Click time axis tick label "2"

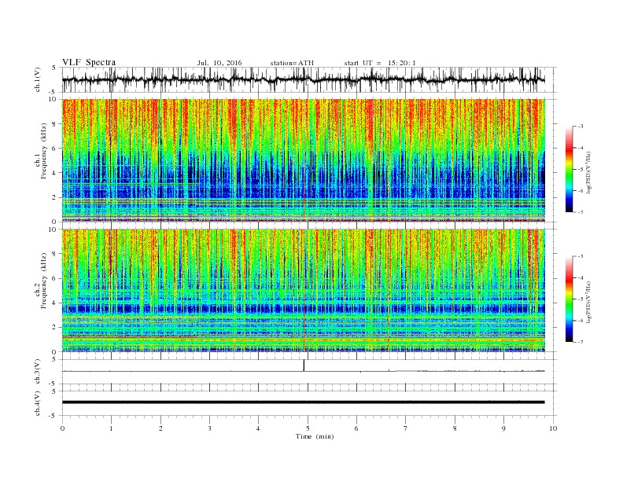pos(160,428)
